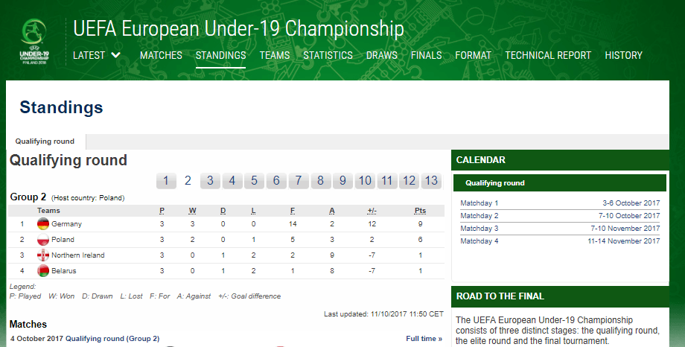Select group 13 button
The image size is (685, 347).
tap(431, 180)
